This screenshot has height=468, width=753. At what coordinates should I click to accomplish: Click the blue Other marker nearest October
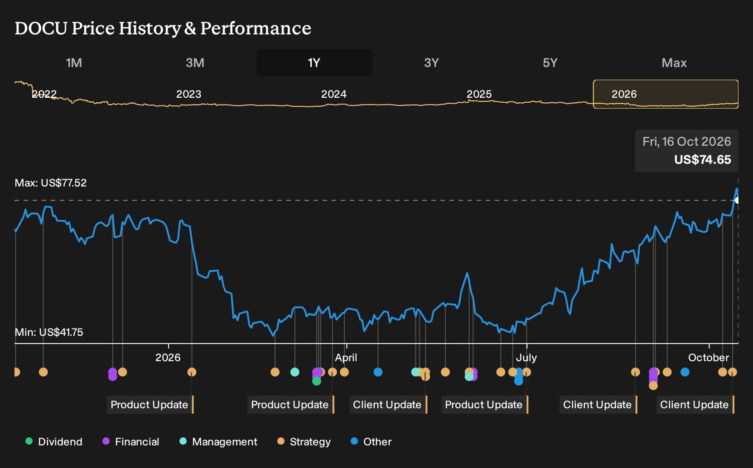tap(685, 372)
